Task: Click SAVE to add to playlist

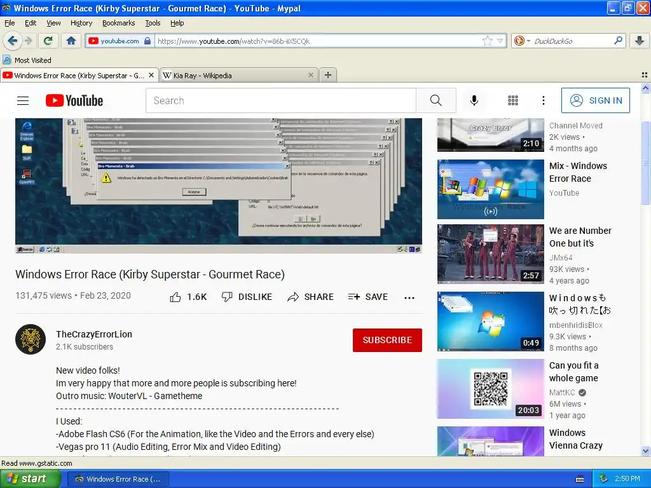Action: pos(368,297)
